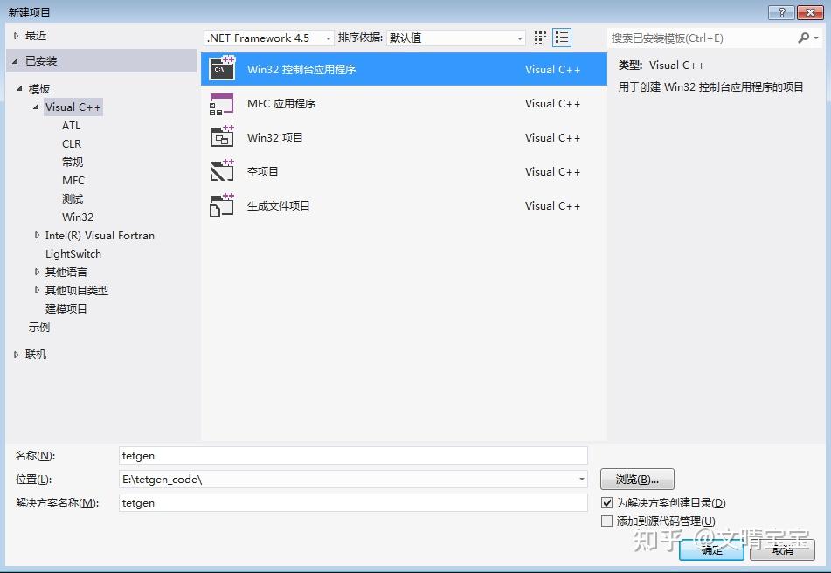Confirm with the 确定 button

[x=710, y=551]
